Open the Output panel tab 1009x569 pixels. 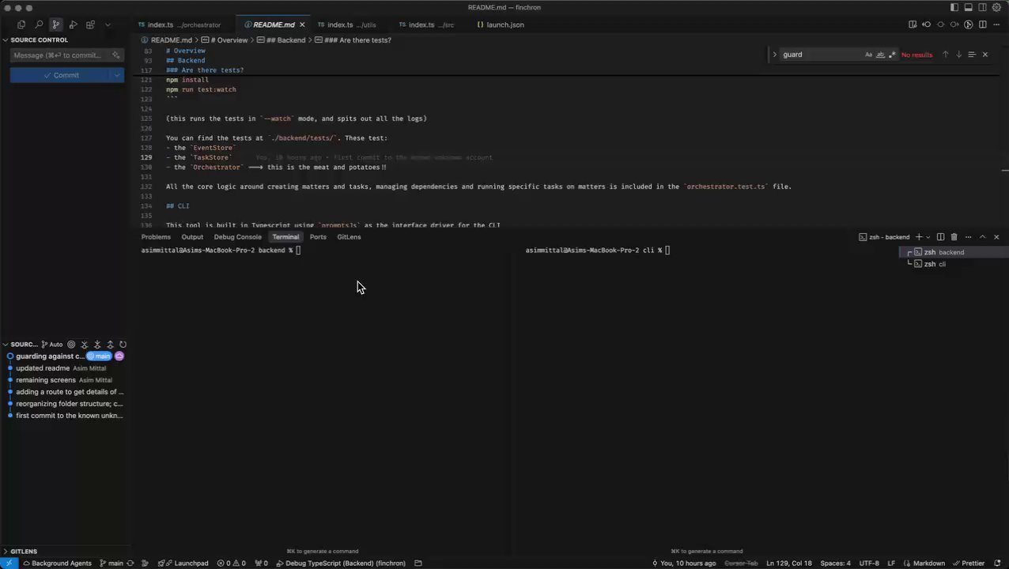(x=192, y=237)
